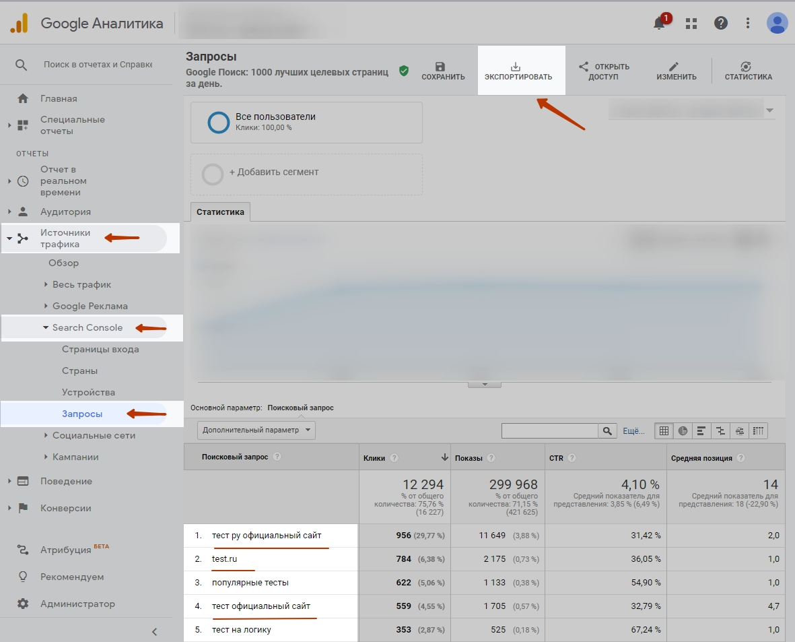The width and height of the screenshot is (795, 642).
Task: Select the Статистика tab
Action: pos(220,212)
